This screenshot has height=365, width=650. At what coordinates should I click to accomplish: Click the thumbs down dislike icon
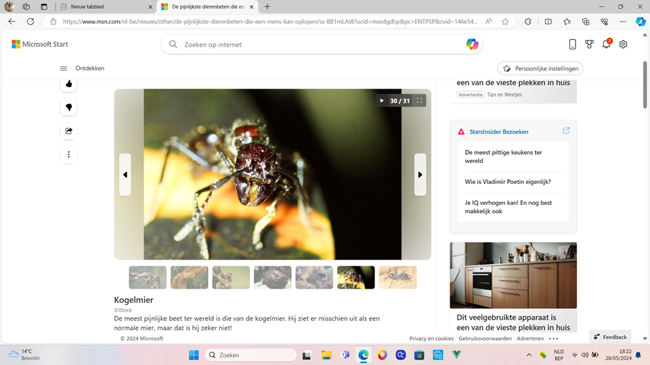pos(68,107)
